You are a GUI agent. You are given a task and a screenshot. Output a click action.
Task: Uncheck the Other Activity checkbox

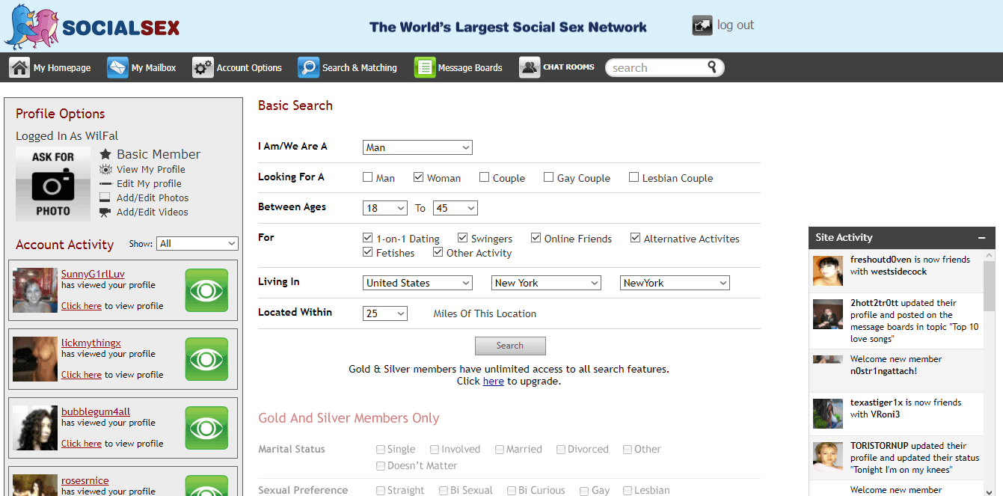(438, 252)
